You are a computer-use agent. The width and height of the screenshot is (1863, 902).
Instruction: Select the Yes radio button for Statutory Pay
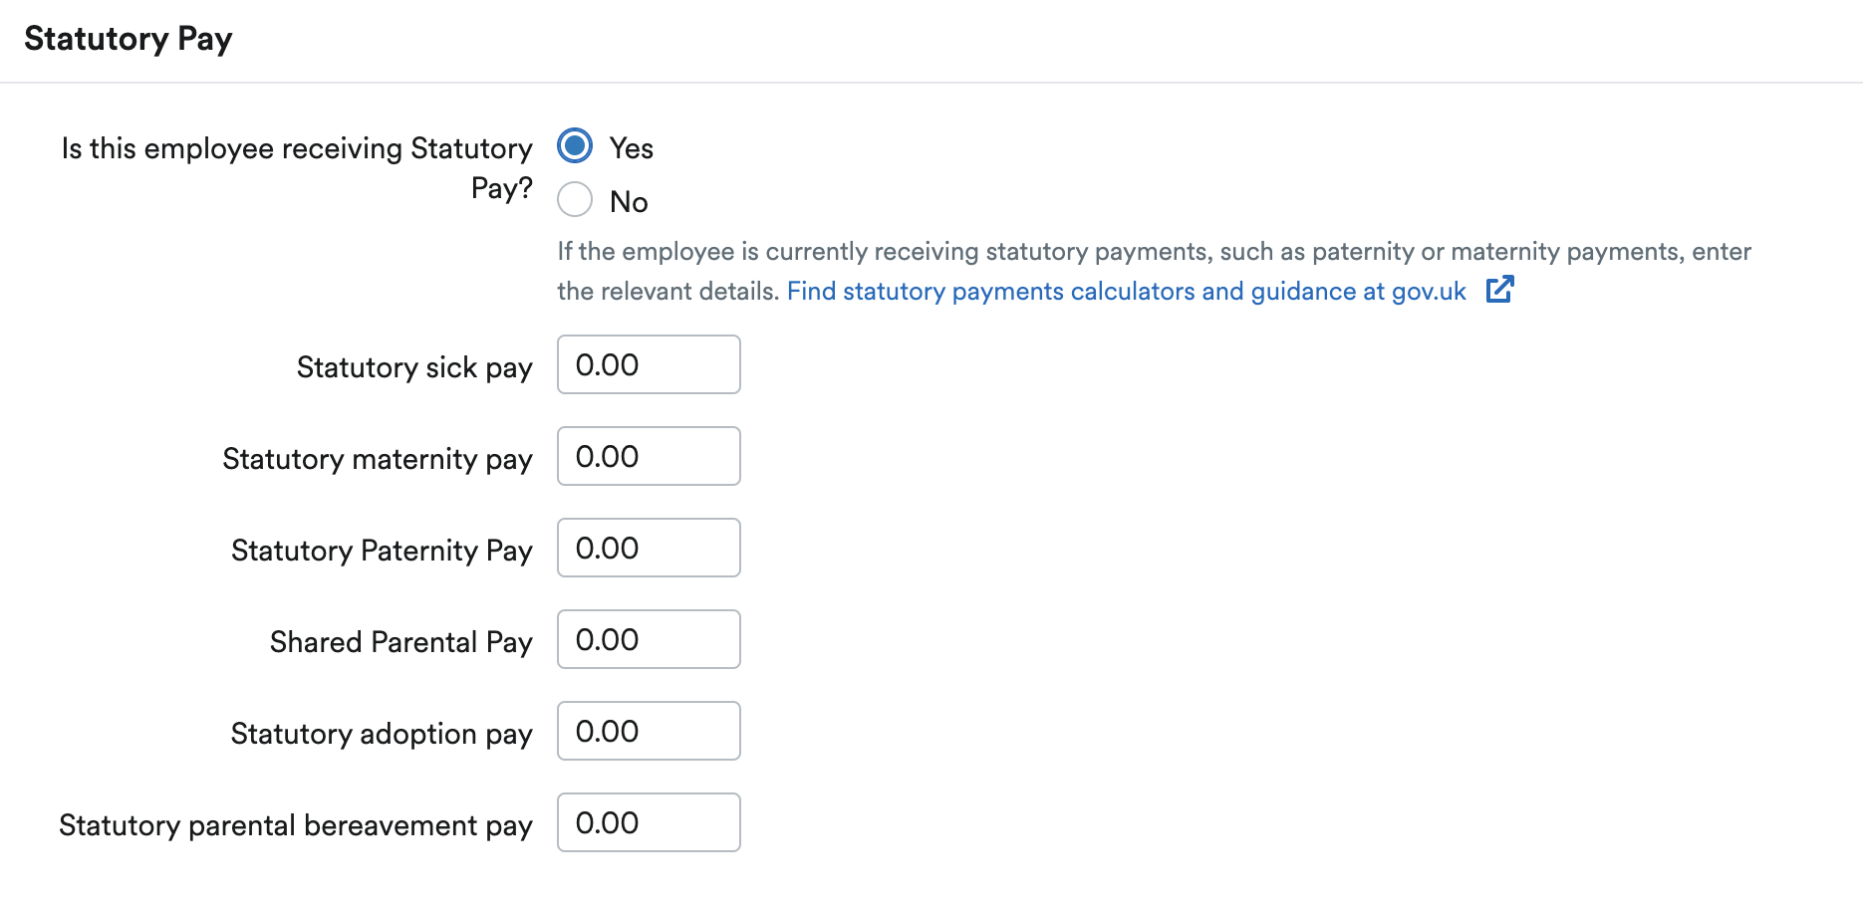tap(575, 145)
